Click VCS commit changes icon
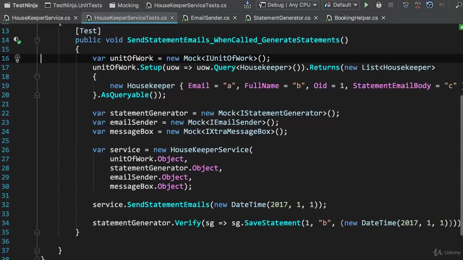Image resolution: width=463 pixels, height=260 pixels. click(417, 5)
